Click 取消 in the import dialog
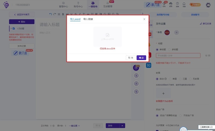Screen dimensions: 215x131 point(131,58)
